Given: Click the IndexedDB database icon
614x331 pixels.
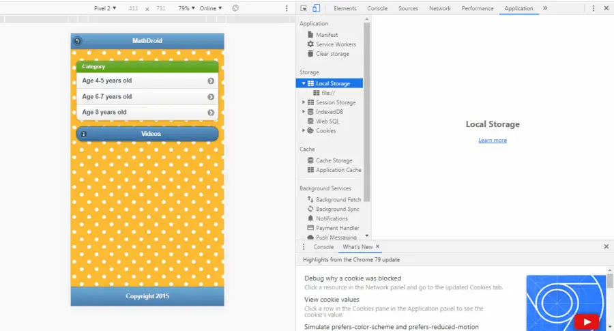Looking at the screenshot, I should [x=310, y=112].
